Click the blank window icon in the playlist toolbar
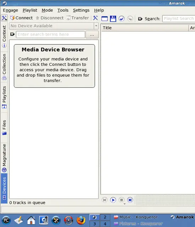195x227 pixels. (x=105, y=19)
